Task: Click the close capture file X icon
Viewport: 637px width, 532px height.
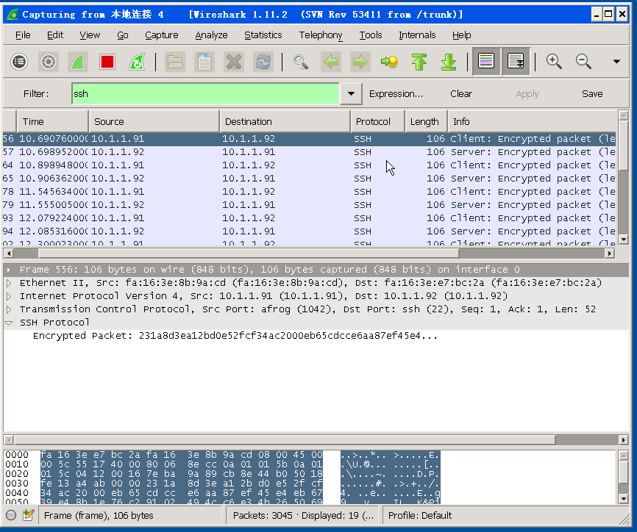Action: pyautogui.click(x=234, y=62)
